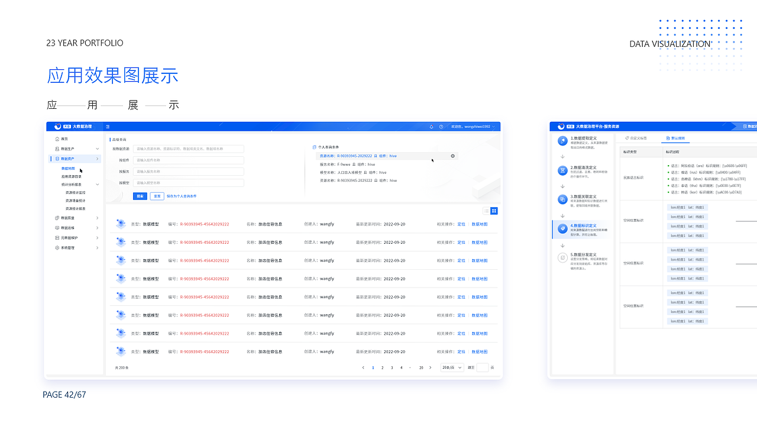Click the 高级查询 section heading
Viewport: 757px width, 426px height.
(119, 139)
